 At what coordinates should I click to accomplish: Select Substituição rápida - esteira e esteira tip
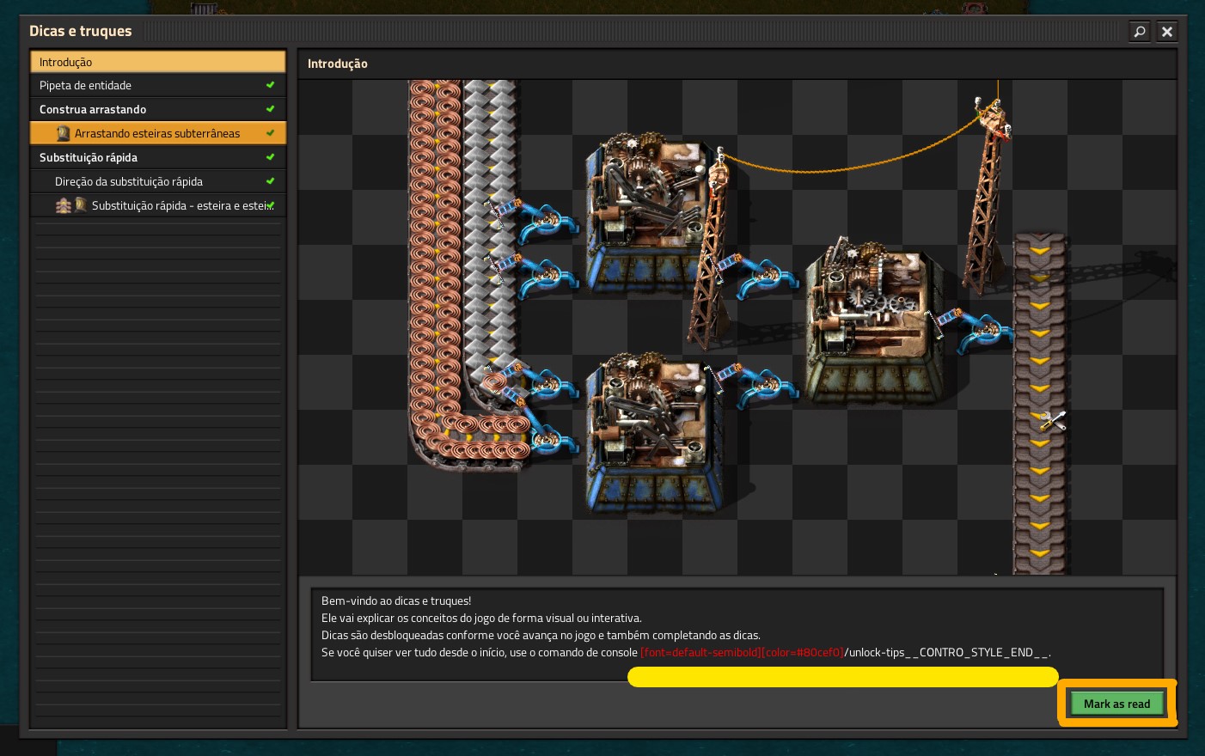pos(158,205)
